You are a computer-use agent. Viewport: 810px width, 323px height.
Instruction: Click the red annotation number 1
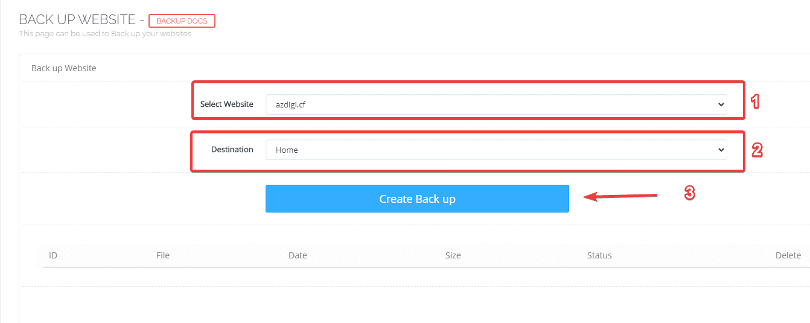[754, 101]
